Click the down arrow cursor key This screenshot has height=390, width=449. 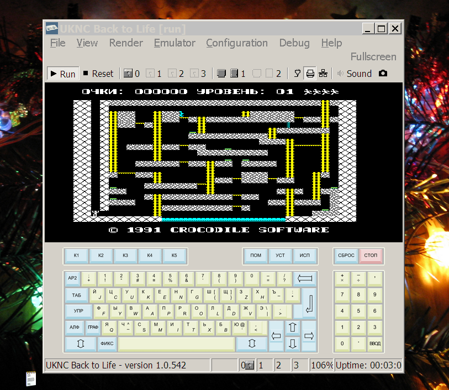click(293, 344)
